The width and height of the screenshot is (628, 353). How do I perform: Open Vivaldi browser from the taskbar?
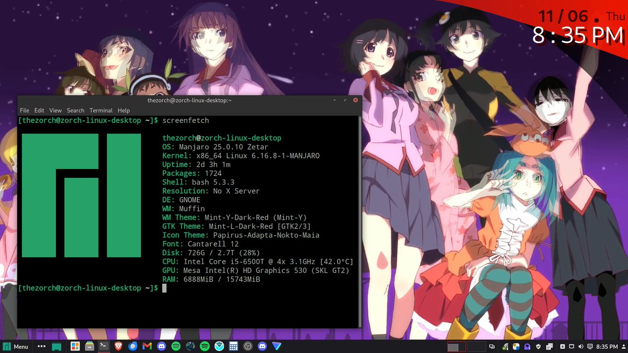pos(277,346)
